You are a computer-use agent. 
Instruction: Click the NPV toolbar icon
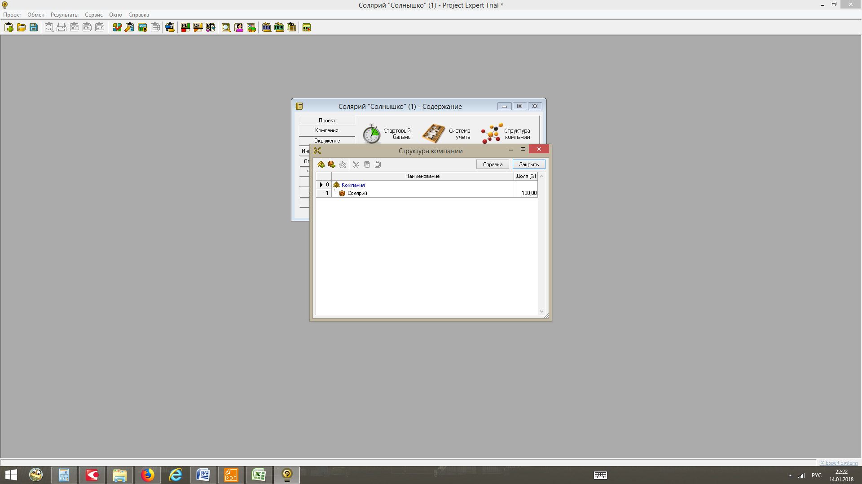pos(279,28)
